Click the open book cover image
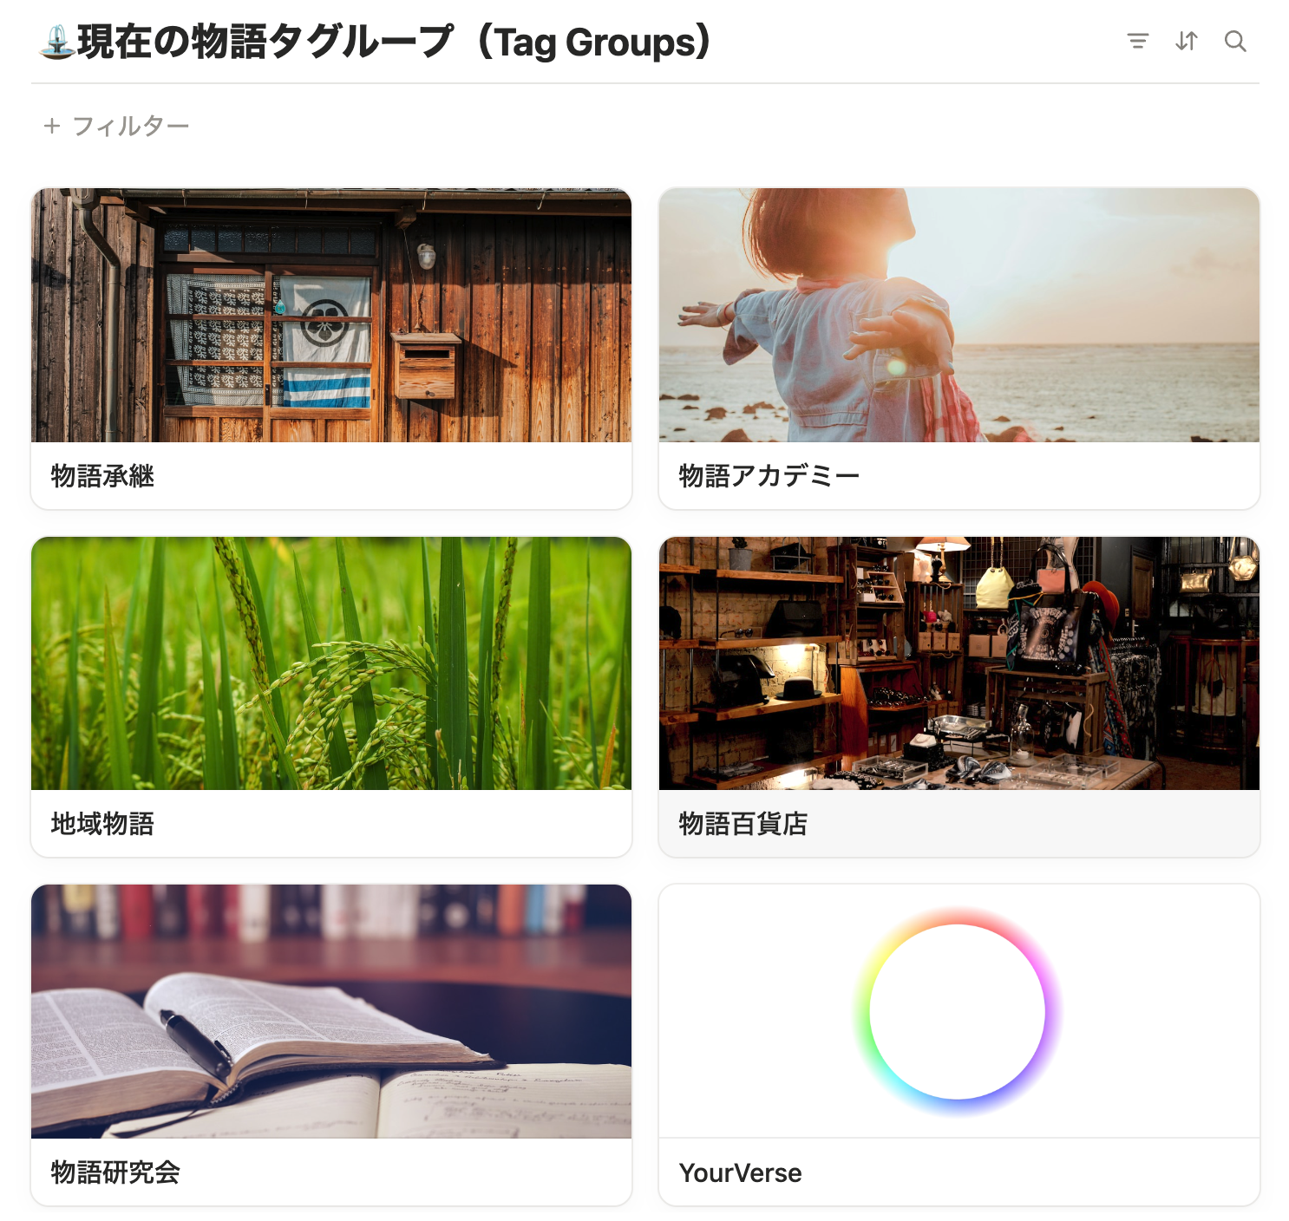 pos(330,1011)
